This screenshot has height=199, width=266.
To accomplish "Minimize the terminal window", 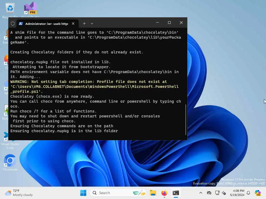I will point(157,23).
